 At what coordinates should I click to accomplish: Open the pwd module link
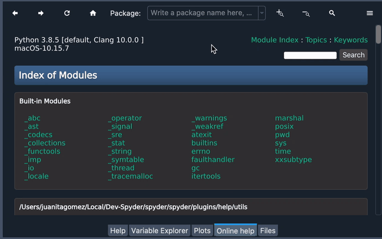click(282, 135)
